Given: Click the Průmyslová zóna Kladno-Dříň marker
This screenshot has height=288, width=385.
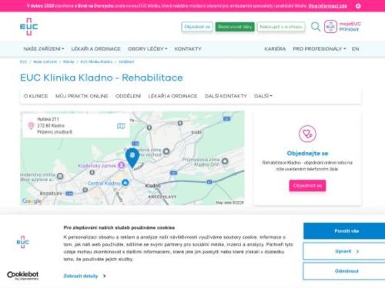Looking at the screenshot, I should pos(225,161).
